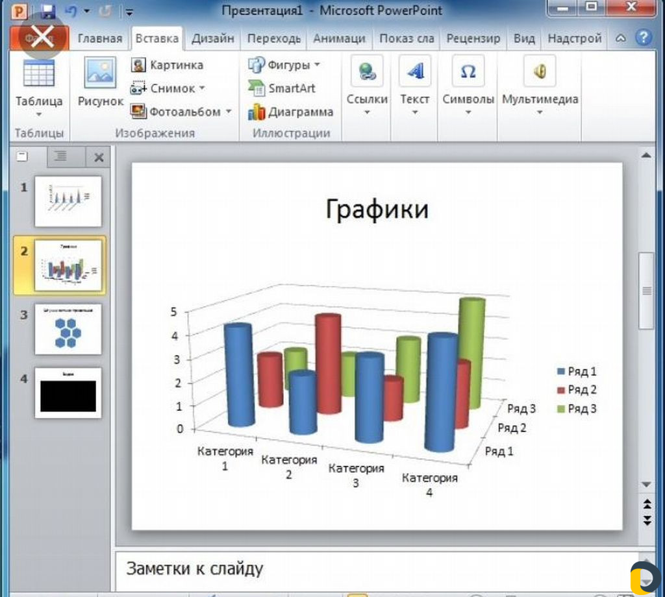
Task: Insert a picture with Рисунок icon
Action: (100, 73)
